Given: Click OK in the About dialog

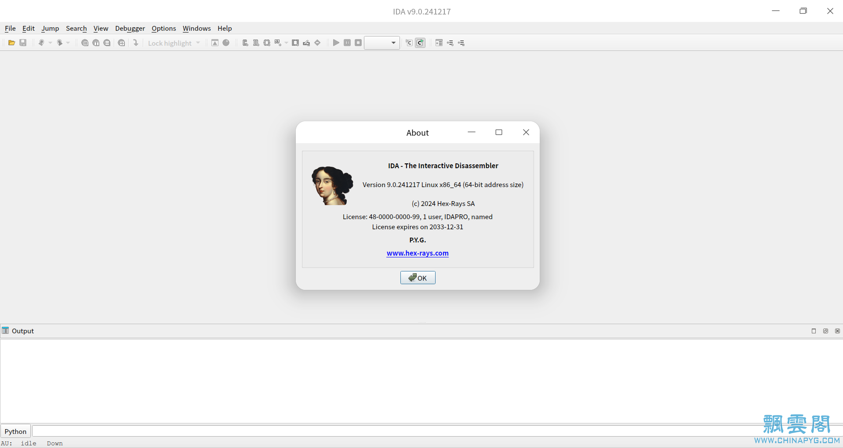Looking at the screenshot, I should pos(418,278).
